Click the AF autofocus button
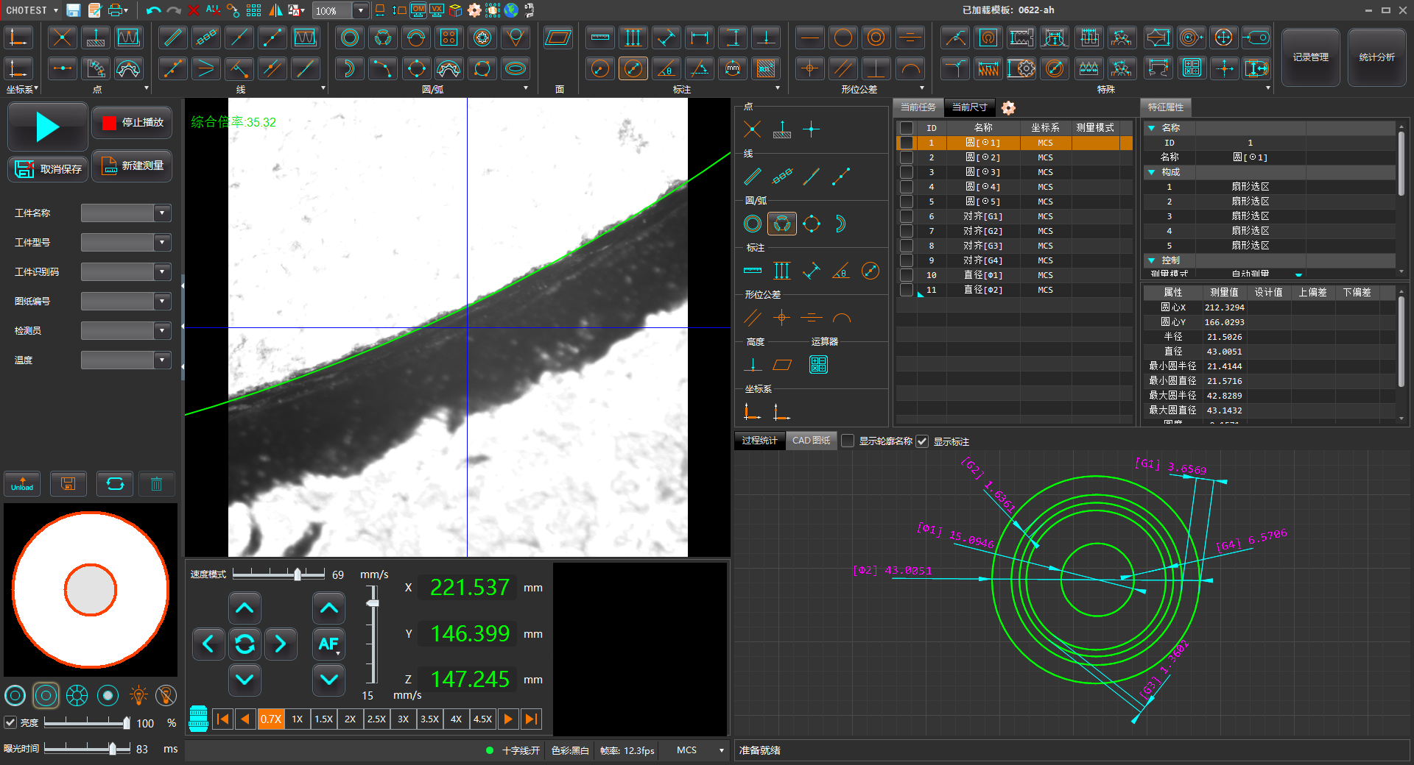1414x765 pixels. tap(328, 644)
